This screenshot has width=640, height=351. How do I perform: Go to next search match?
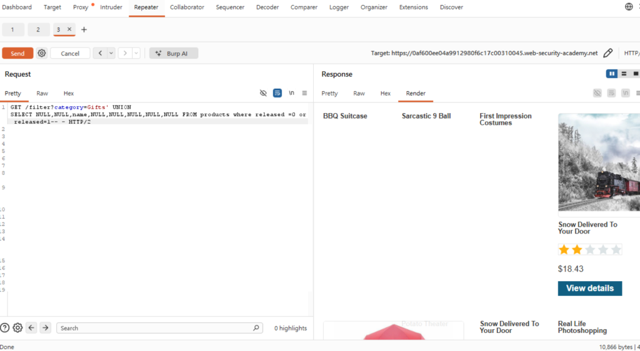pos(45,328)
